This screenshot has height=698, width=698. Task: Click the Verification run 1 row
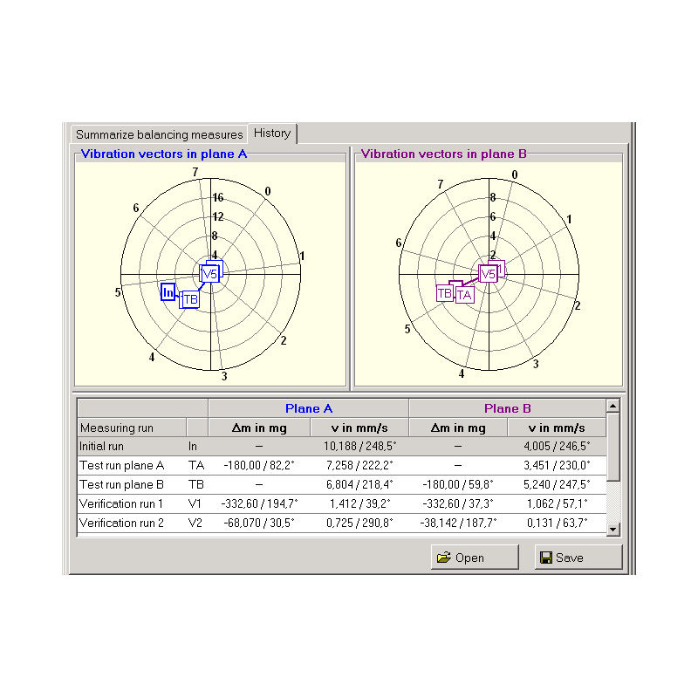point(131,503)
